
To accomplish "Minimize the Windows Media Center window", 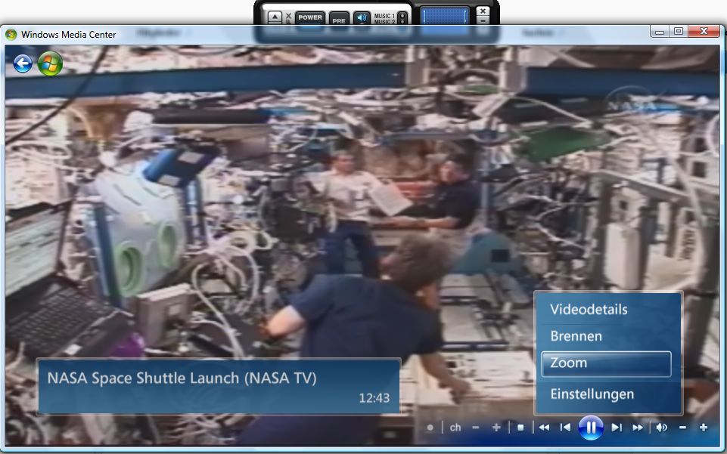I will point(660,32).
